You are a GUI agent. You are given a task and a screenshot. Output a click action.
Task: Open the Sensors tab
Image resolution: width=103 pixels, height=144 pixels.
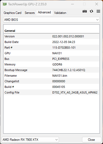click(29, 13)
